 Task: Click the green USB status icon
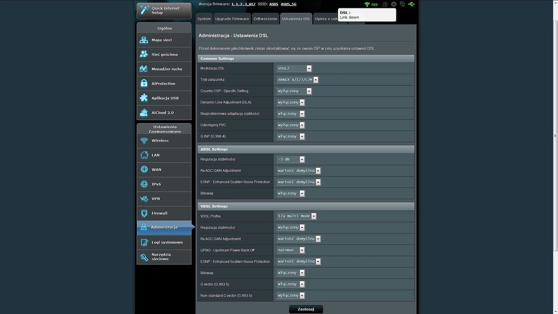tap(412, 4)
